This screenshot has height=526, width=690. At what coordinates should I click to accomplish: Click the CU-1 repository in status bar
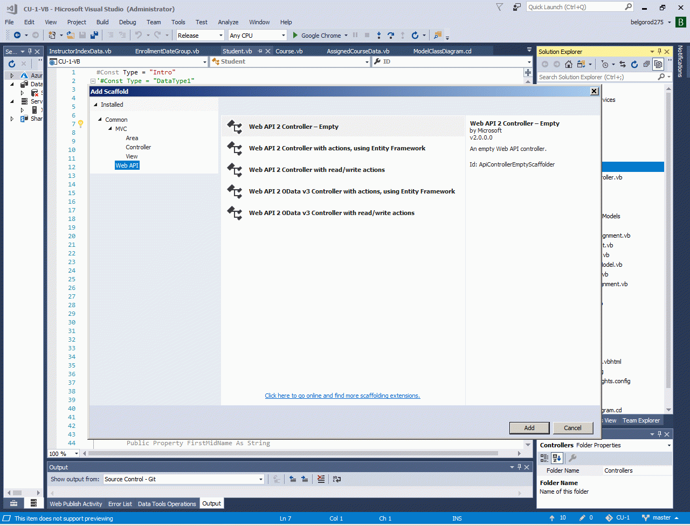point(618,518)
